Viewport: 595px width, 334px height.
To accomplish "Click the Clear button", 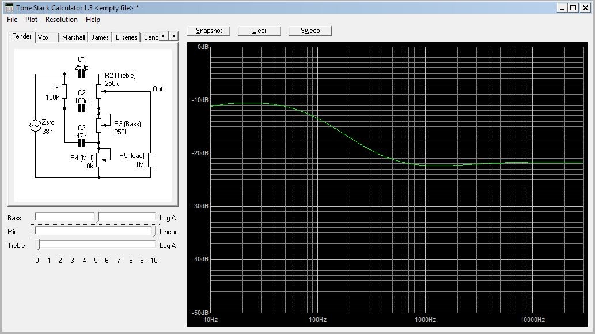I will coord(259,31).
